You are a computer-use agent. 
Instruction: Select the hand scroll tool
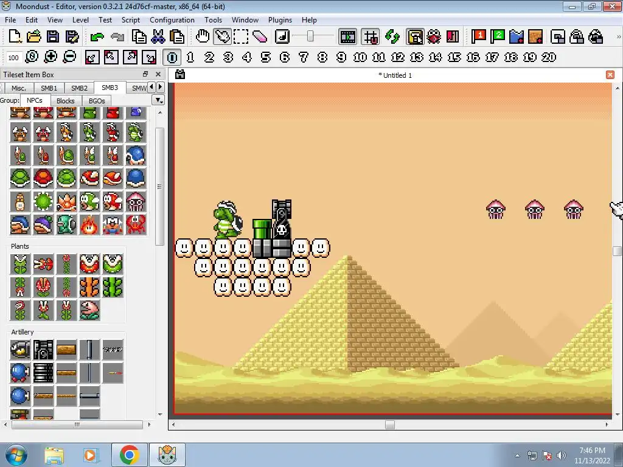click(203, 36)
